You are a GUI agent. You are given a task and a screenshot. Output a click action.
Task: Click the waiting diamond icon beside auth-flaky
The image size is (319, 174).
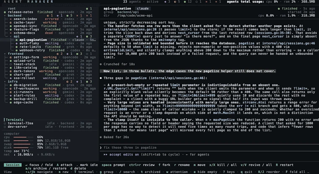tap(16, 43)
